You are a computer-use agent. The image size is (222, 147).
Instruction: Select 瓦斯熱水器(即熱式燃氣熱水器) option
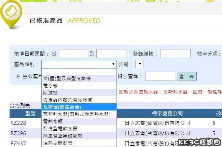click(79, 114)
